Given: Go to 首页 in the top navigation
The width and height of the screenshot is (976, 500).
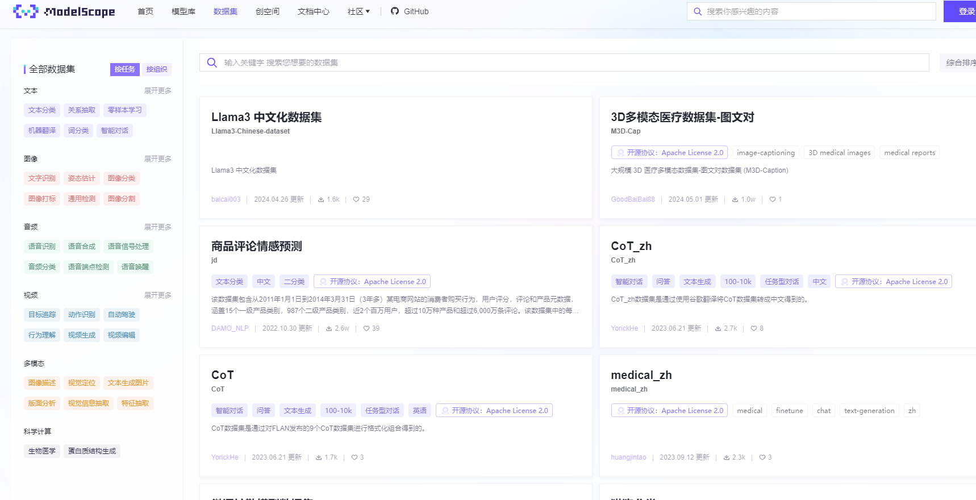Looking at the screenshot, I should tap(145, 11).
